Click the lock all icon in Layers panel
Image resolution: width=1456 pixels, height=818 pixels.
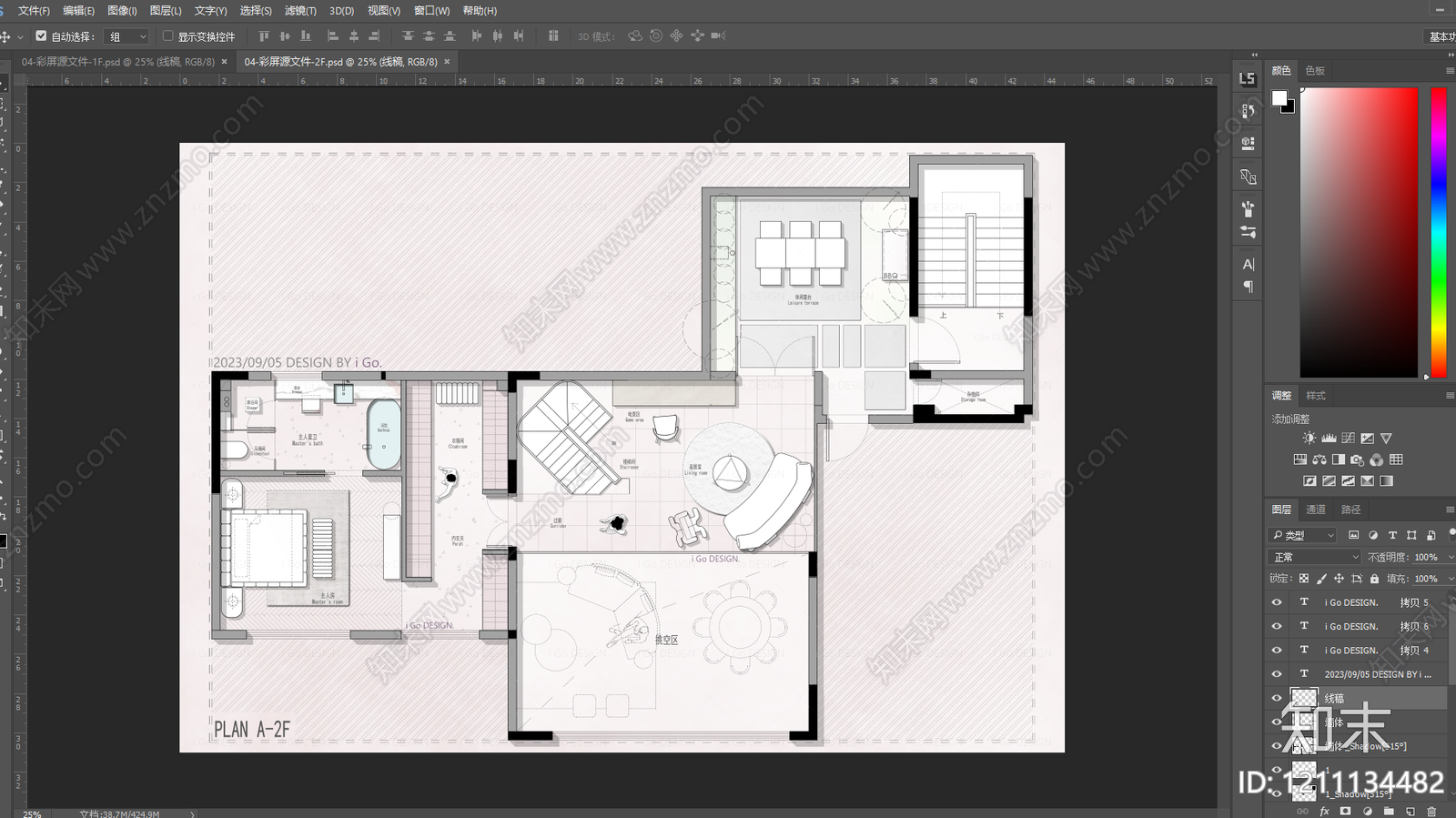click(x=1374, y=579)
